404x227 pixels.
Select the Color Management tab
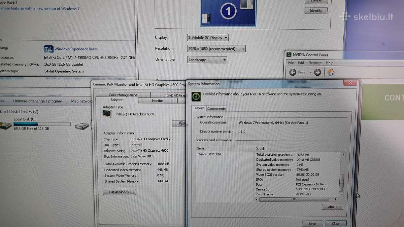pyautogui.click(x=123, y=95)
